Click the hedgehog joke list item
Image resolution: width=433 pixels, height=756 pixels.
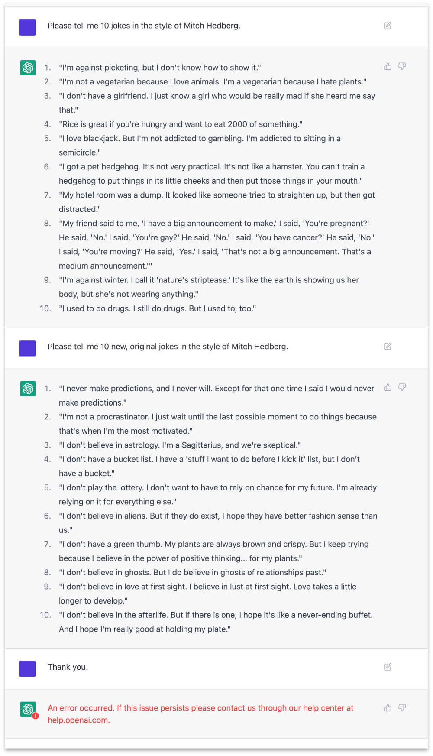[212, 173]
